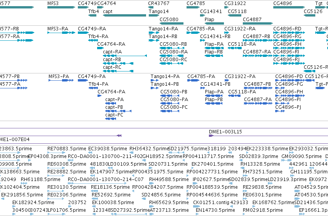Screen dimensions: 328x216
Task: Open the CK01251.contig EST label
Action: point(211,203)
